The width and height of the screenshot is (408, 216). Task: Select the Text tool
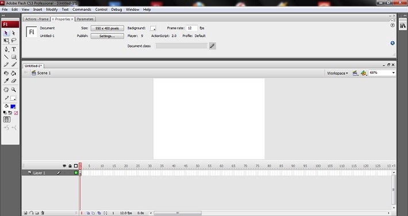click(x=14, y=49)
